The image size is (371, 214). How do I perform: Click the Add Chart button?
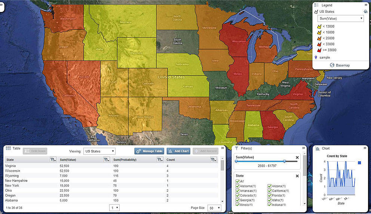tap(178, 151)
